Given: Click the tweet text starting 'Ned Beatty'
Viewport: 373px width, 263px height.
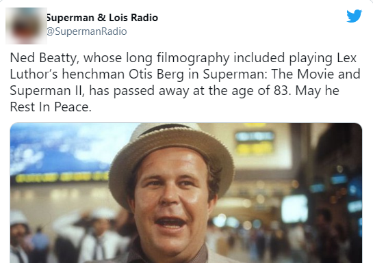Looking at the screenshot, I should (185, 82).
